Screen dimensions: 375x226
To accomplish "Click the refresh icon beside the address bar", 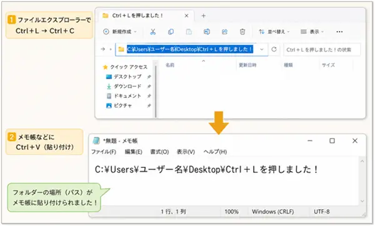I will point(274,49).
